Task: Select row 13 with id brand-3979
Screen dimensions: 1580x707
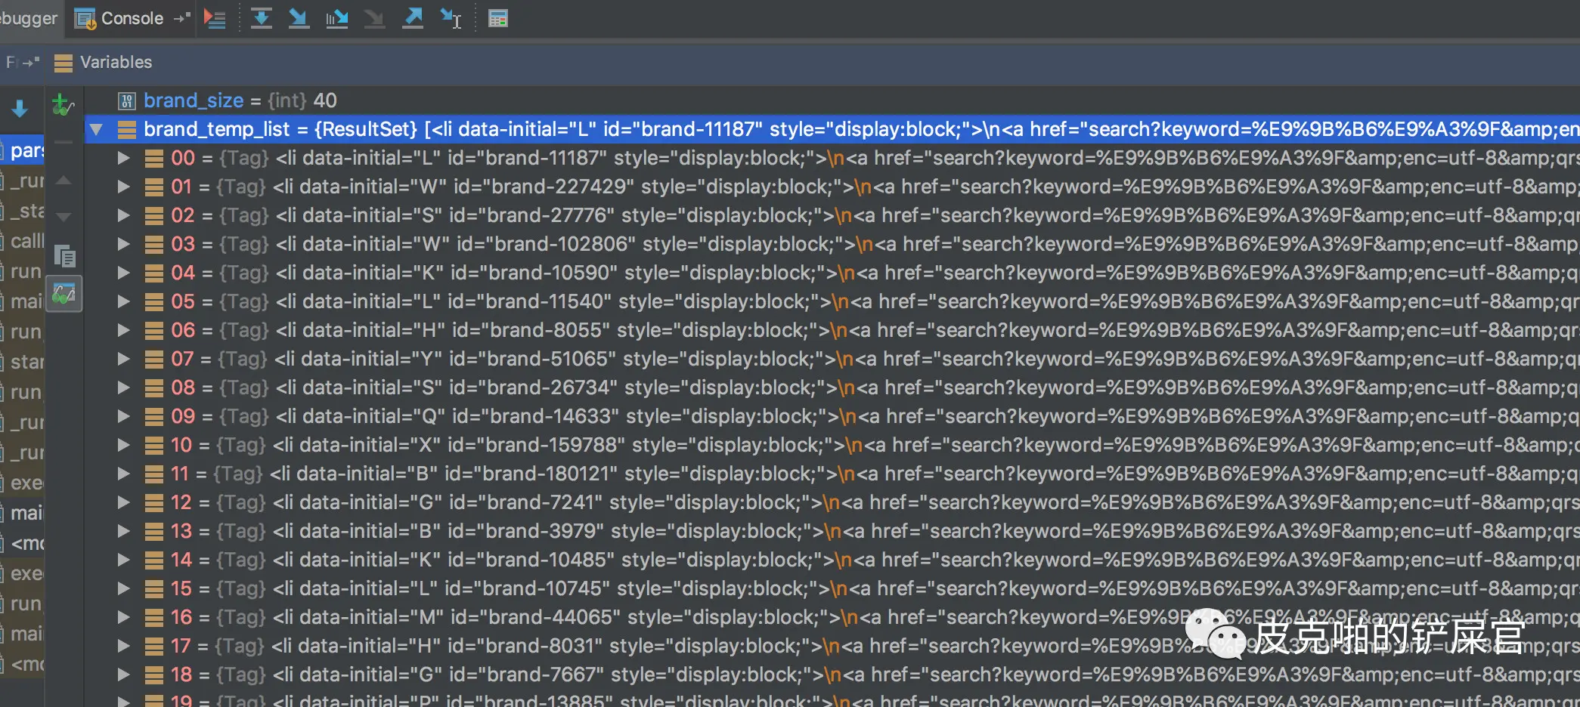Action: [832, 531]
